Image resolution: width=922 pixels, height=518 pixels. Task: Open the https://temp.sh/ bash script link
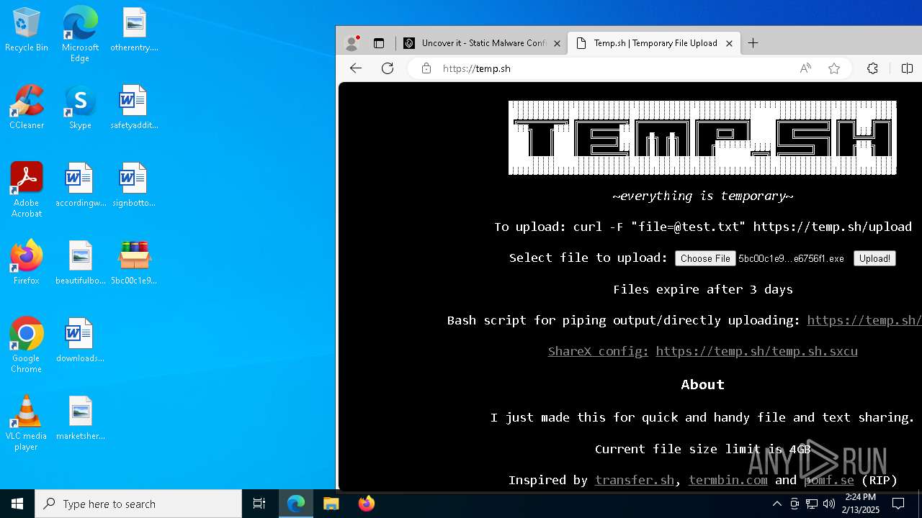[864, 320]
